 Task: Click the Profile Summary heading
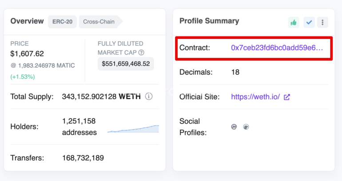click(x=209, y=21)
